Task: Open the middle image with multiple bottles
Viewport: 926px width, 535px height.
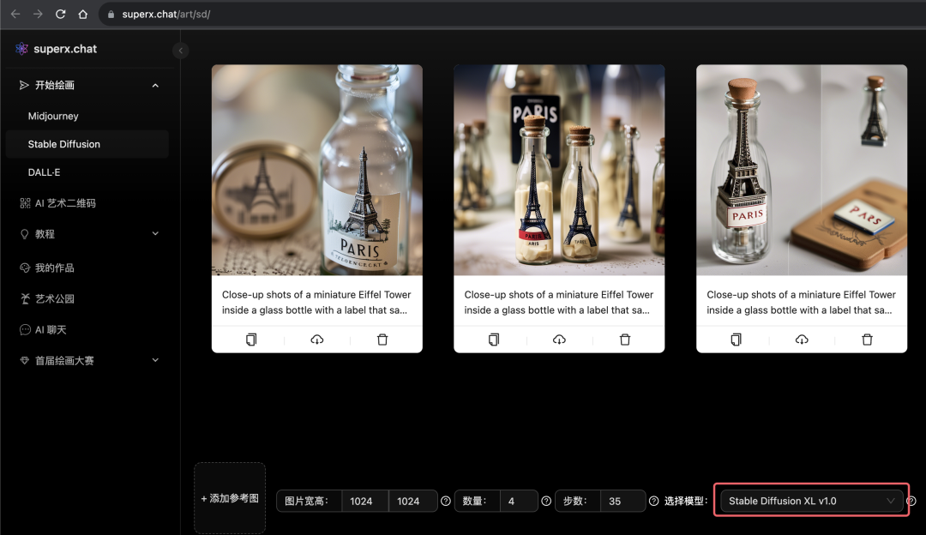Action: click(x=559, y=170)
